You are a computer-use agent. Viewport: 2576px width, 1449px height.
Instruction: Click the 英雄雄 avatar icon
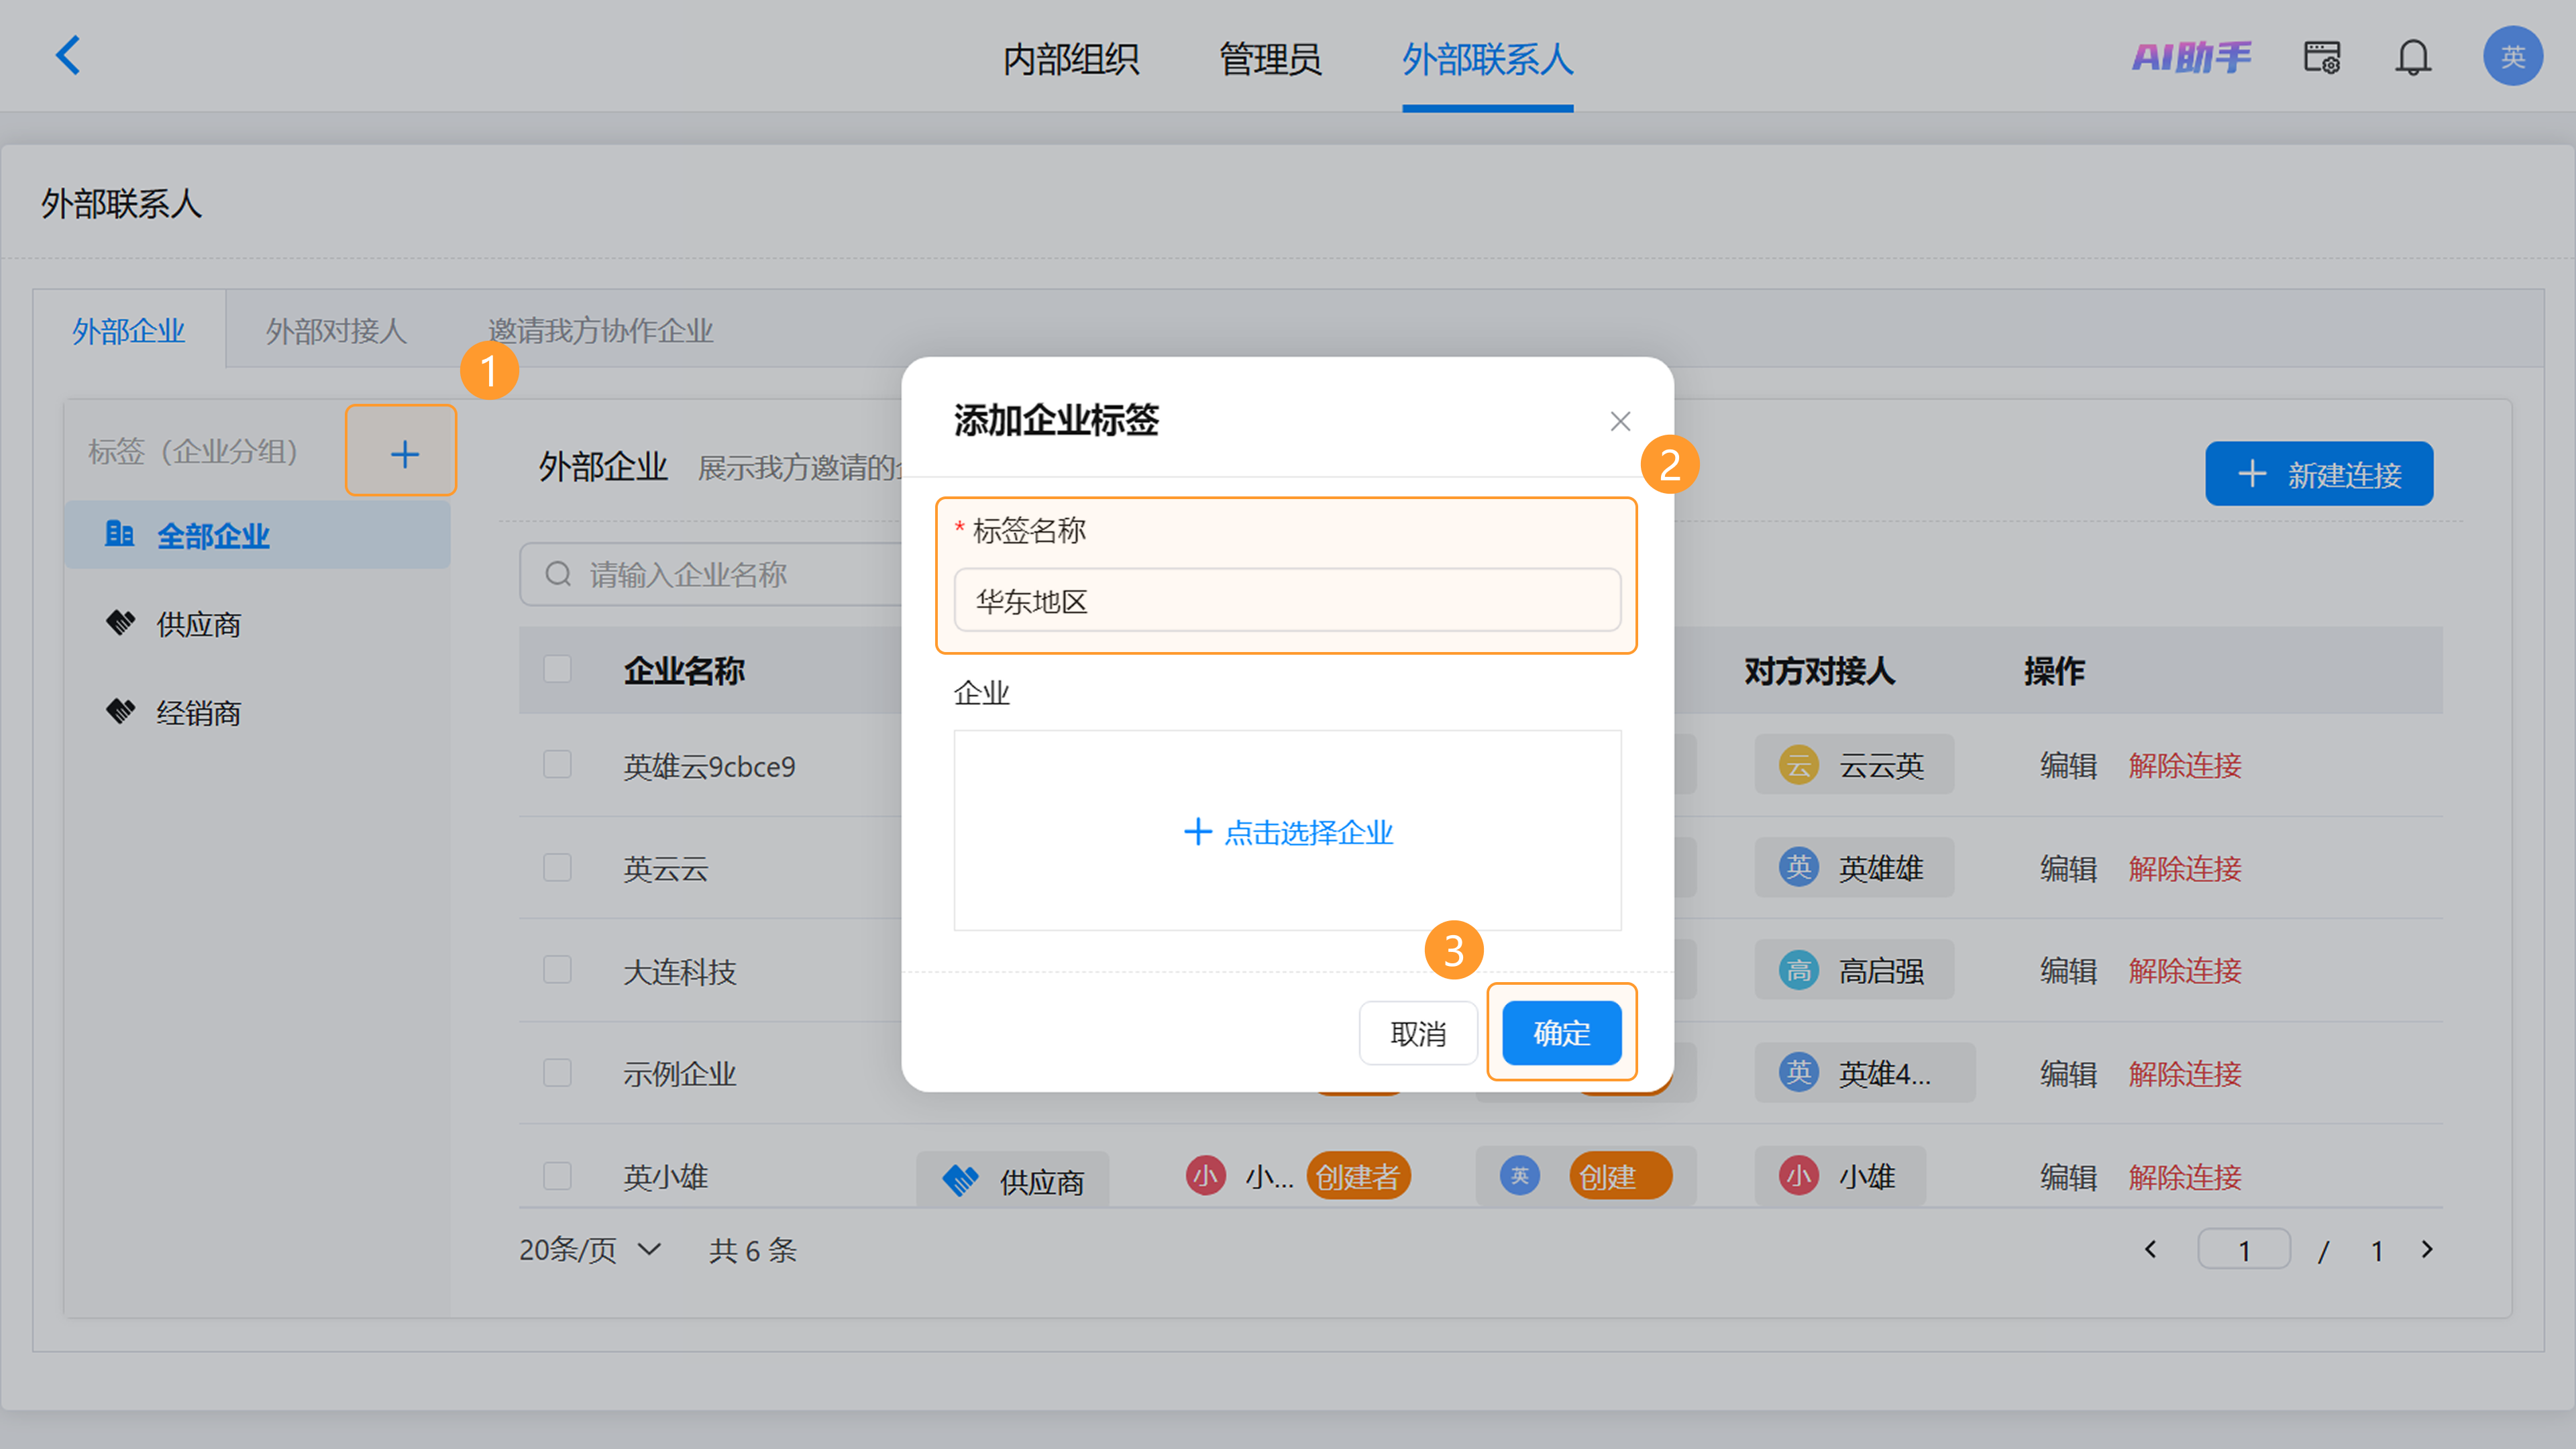tap(1798, 867)
